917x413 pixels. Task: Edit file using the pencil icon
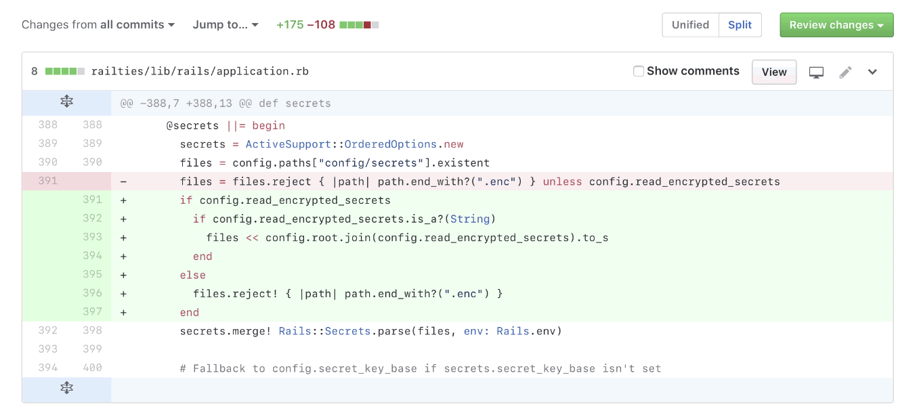845,72
